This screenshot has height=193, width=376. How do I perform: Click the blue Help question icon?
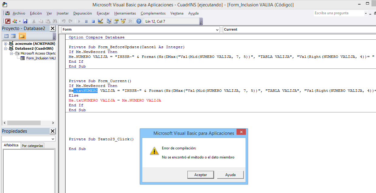coord(139,21)
